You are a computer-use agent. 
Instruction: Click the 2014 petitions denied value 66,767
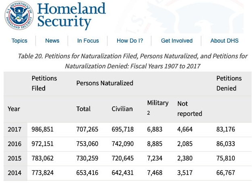(x=225, y=173)
